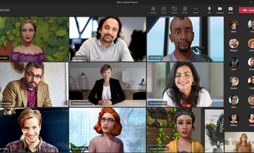The image size is (254, 153).
Task: Open the People panel
Action: 153,10
